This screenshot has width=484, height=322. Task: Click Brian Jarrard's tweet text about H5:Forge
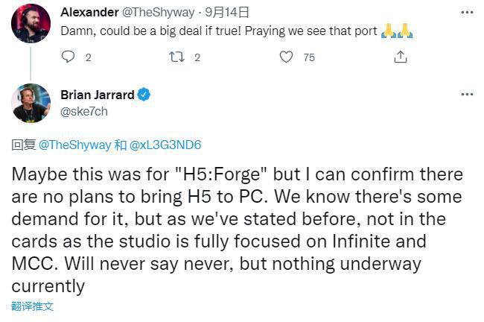[237, 230]
